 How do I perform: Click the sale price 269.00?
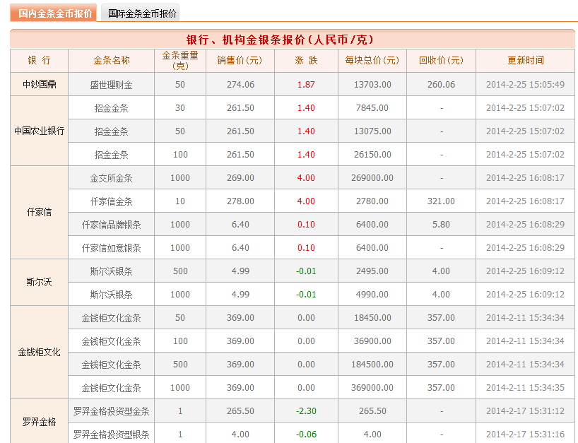[x=240, y=177]
